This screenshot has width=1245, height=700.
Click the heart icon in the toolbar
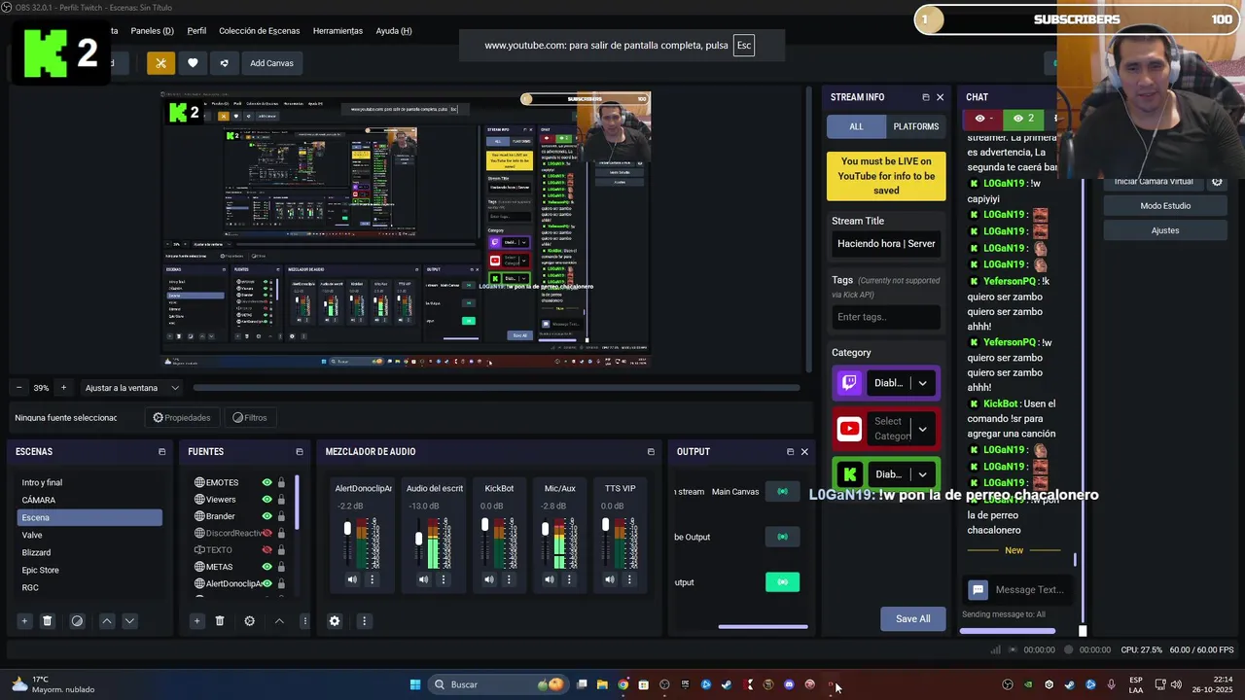click(193, 63)
